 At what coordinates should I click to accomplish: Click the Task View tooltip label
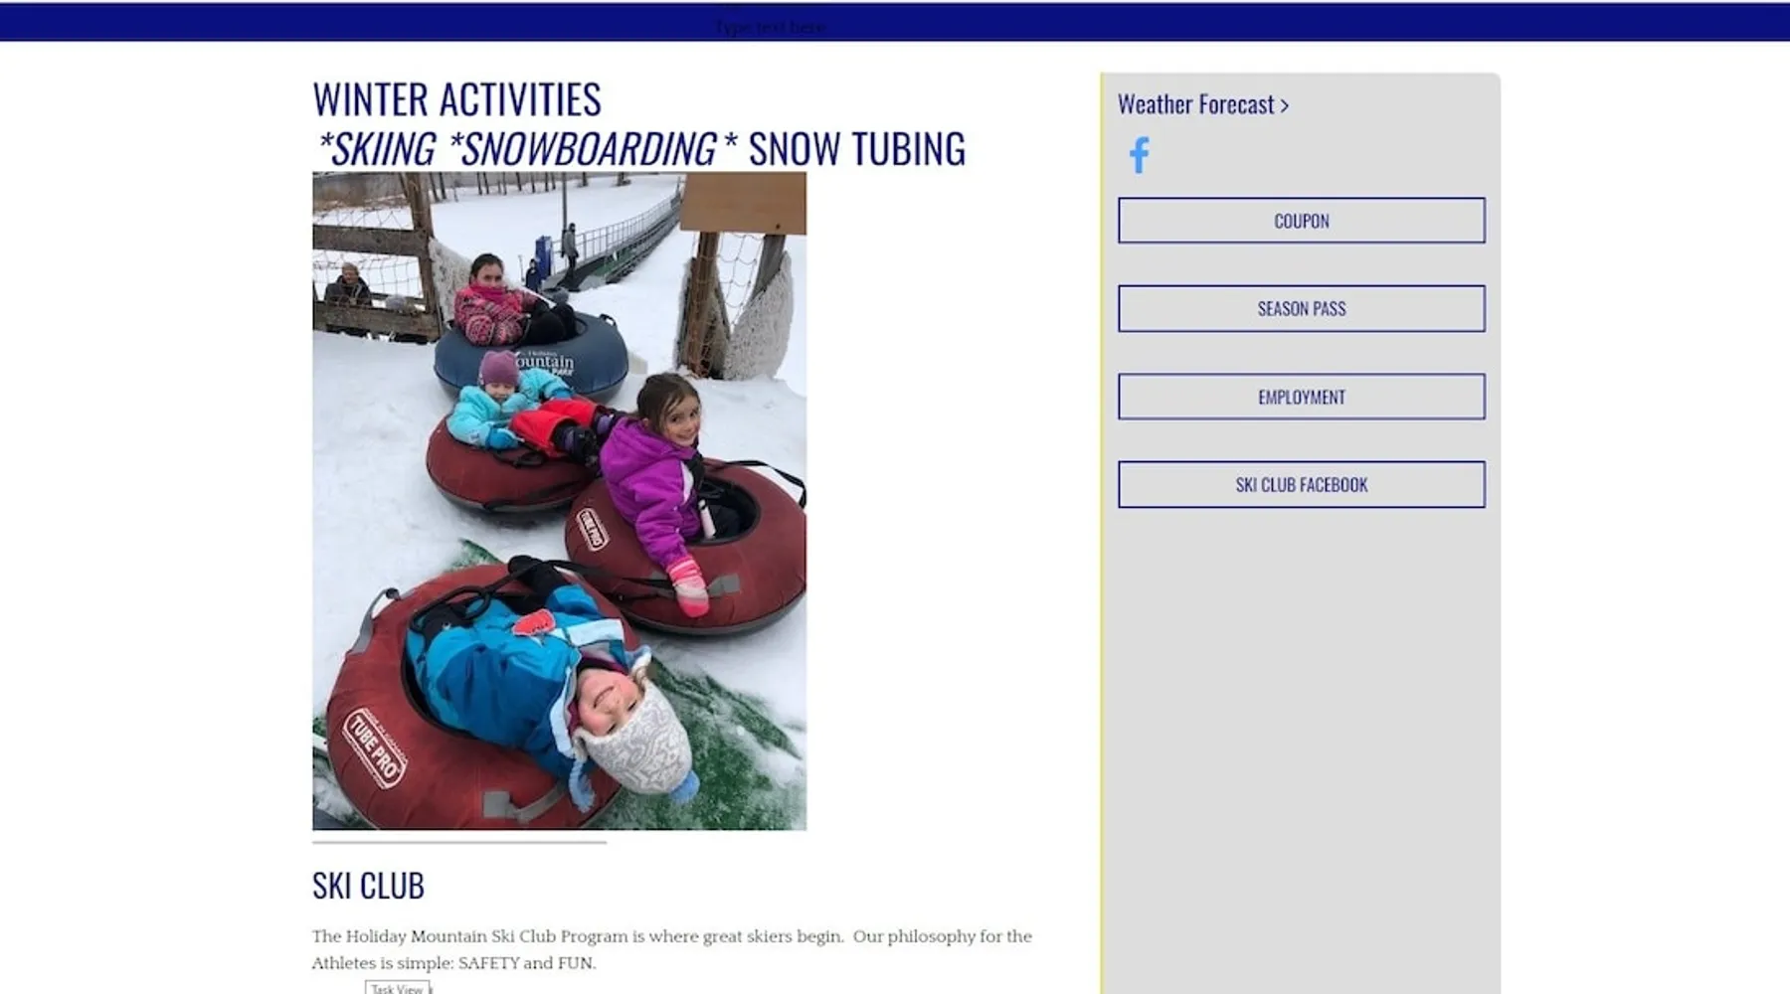click(397, 988)
